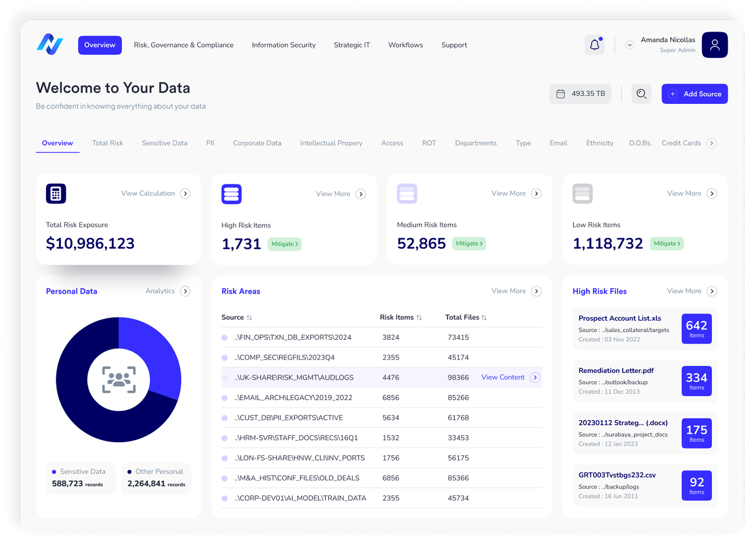Sort table by Source column arrows
This screenshot has width=751, height=541.
249,318
